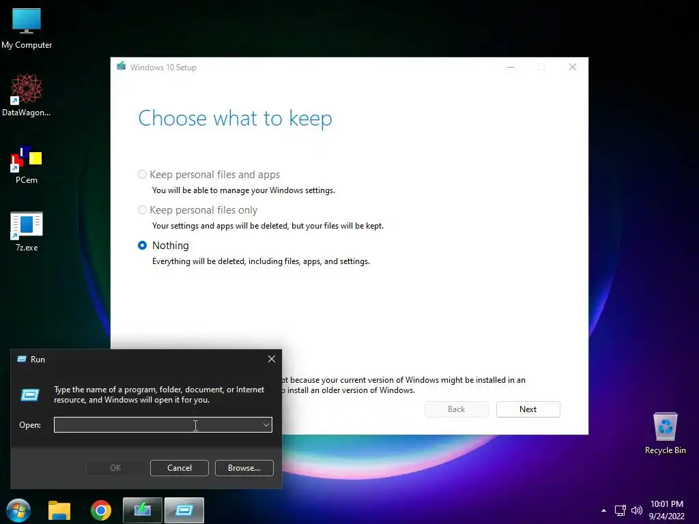Viewport: 699px width, 524px height.
Task: Open network status tray icon
Action: pyautogui.click(x=620, y=510)
